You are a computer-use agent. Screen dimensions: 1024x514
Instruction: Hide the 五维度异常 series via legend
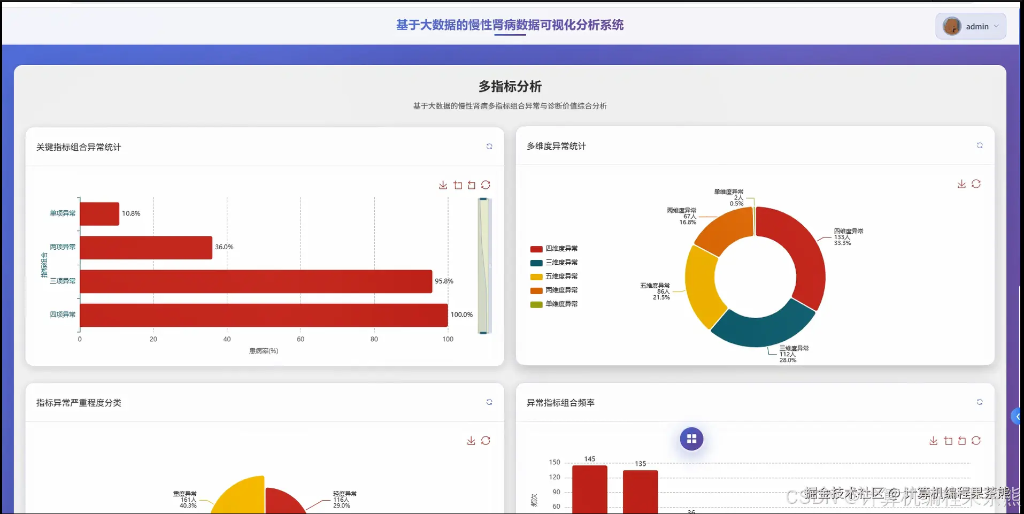tap(554, 277)
